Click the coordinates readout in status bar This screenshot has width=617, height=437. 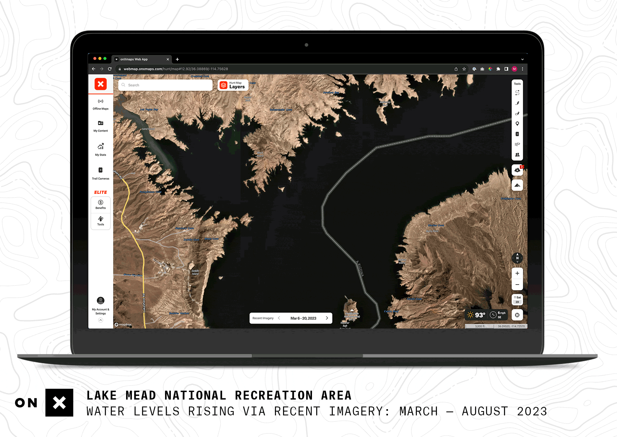[511, 327]
